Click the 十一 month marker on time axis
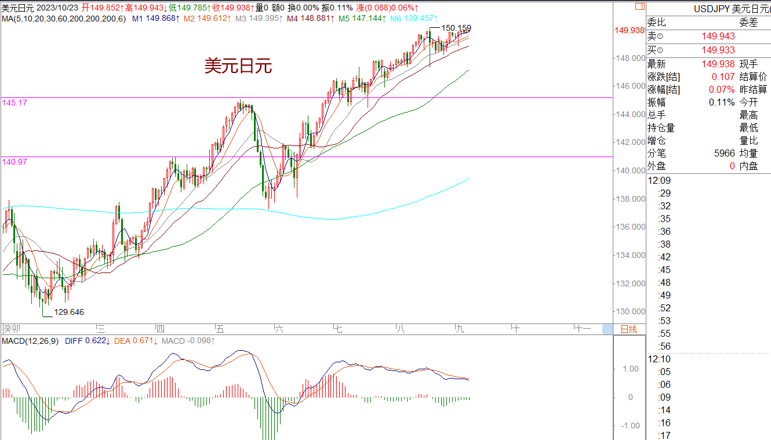Viewport: 771px width, 440px height. tap(582, 329)
